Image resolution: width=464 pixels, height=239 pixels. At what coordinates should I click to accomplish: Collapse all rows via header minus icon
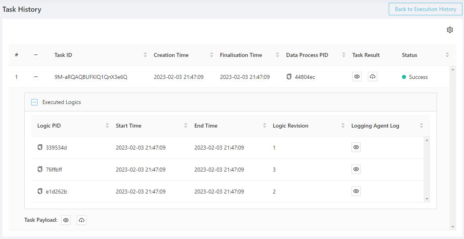pos(36,55)
